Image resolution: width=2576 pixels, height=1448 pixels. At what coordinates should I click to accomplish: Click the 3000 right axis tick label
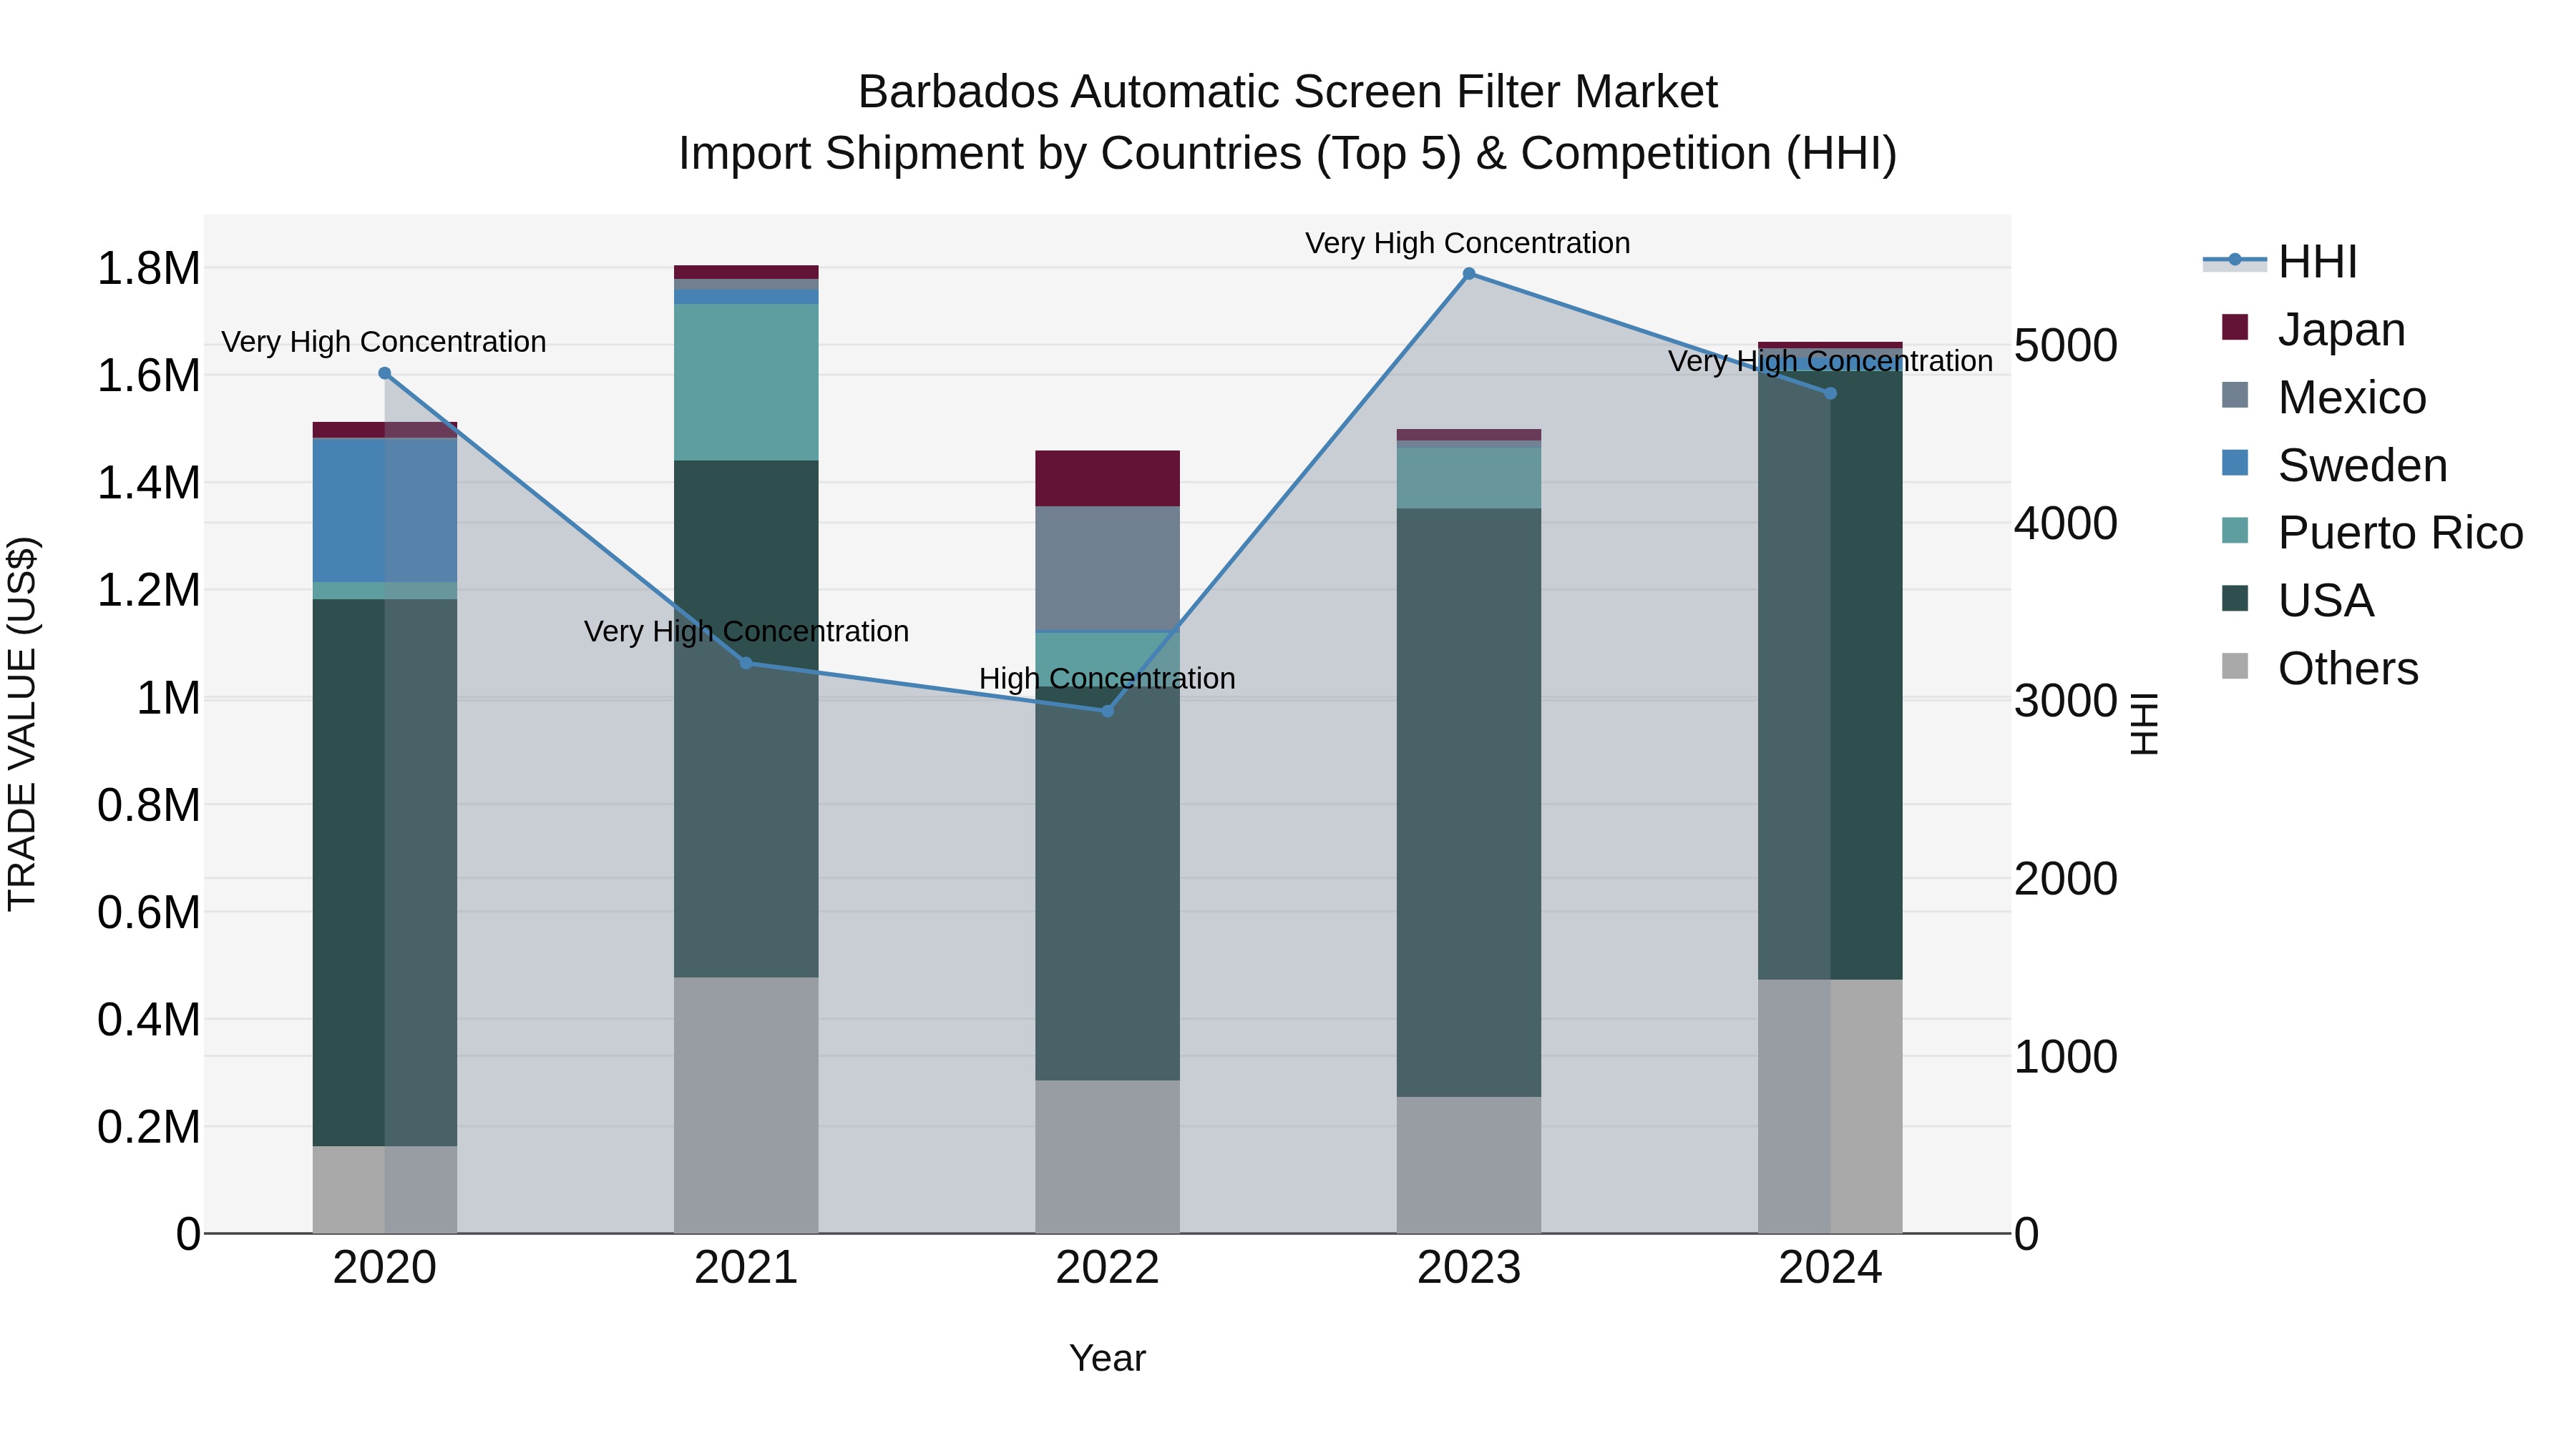point(2066,701)
